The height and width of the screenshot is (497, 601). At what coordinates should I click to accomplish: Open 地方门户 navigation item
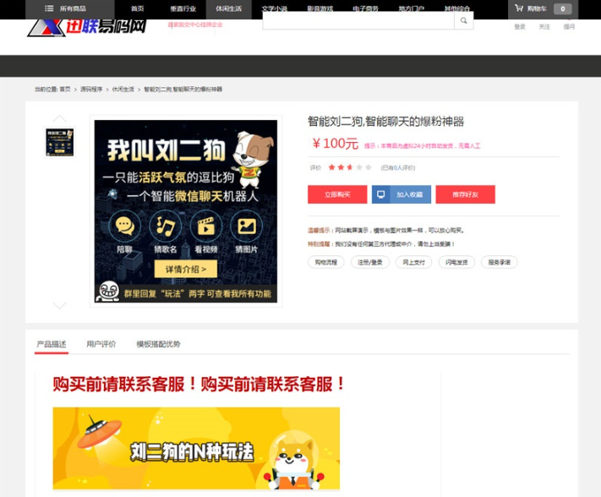click(x=412, y=8)
